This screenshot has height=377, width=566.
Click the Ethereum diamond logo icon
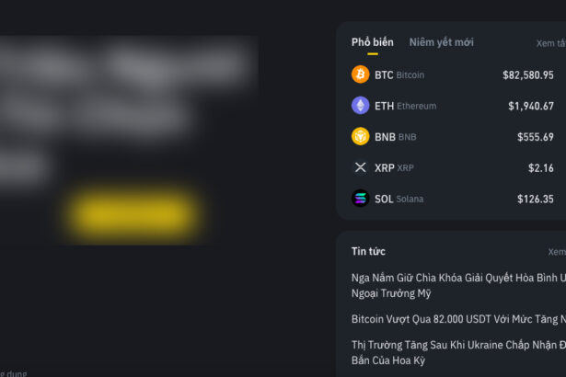(360, 106)
